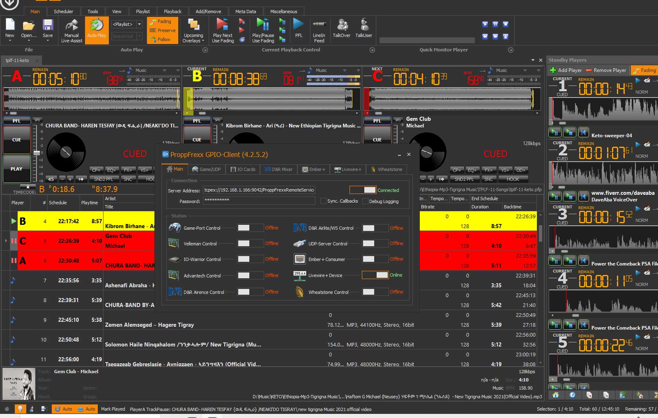658x418 pixels.
Task: Open the D&R Mixer tab
Action: click(278, 169)
